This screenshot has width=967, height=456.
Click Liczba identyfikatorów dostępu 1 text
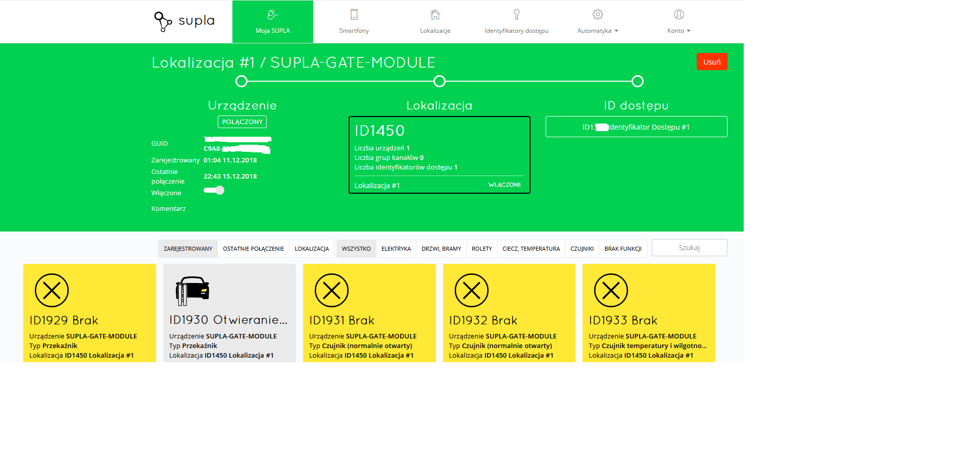pyautogui.click(x=406, y=167)
